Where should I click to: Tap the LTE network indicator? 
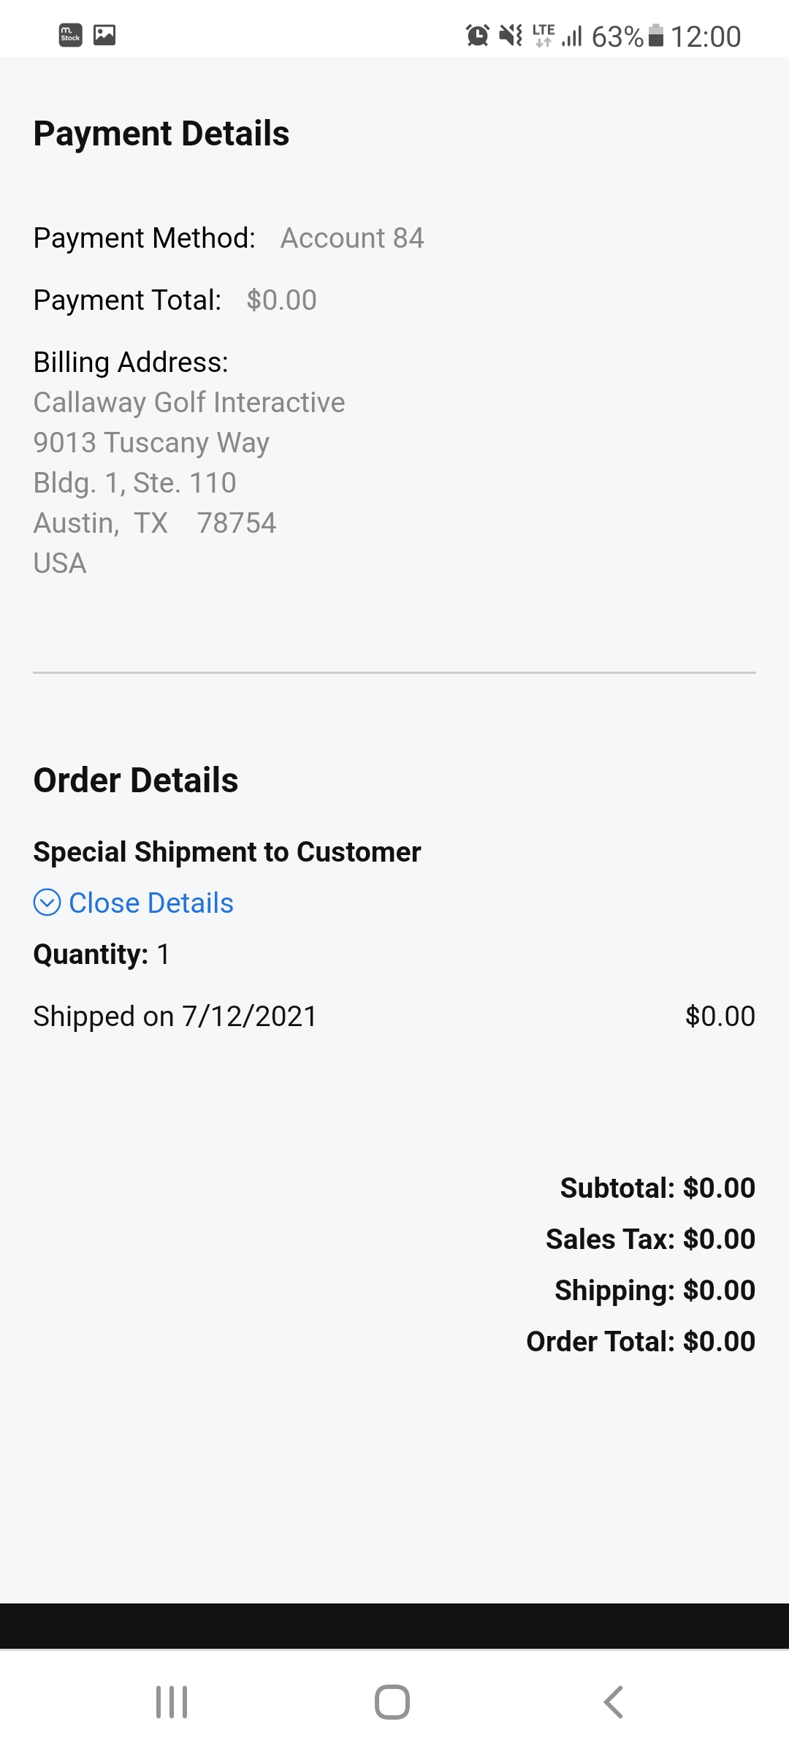tap(544, 35)
